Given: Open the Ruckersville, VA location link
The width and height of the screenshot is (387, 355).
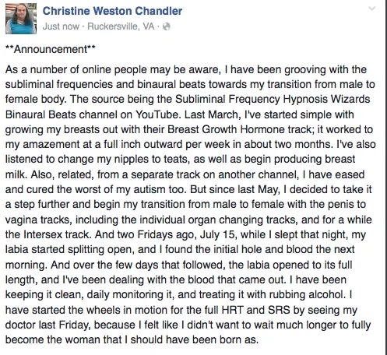Looking at the screenshot, I should coord(121,26).
